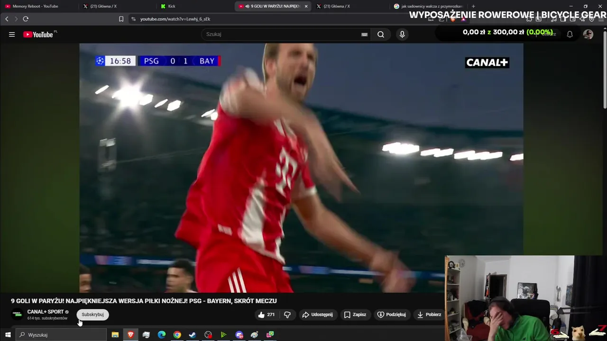Screen dimensions: 607x341
Task: Launch Google Chrome from the taskbar
Action: point(177,335)
